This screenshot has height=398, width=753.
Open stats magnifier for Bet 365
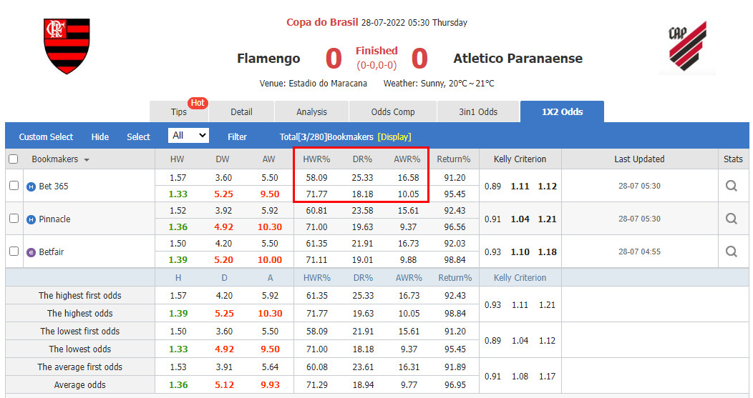(731, 186)
